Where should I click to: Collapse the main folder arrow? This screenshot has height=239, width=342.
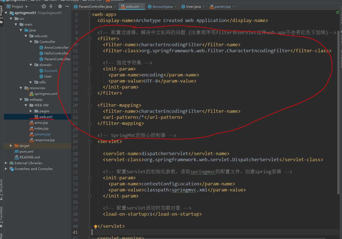pos(16,24)
